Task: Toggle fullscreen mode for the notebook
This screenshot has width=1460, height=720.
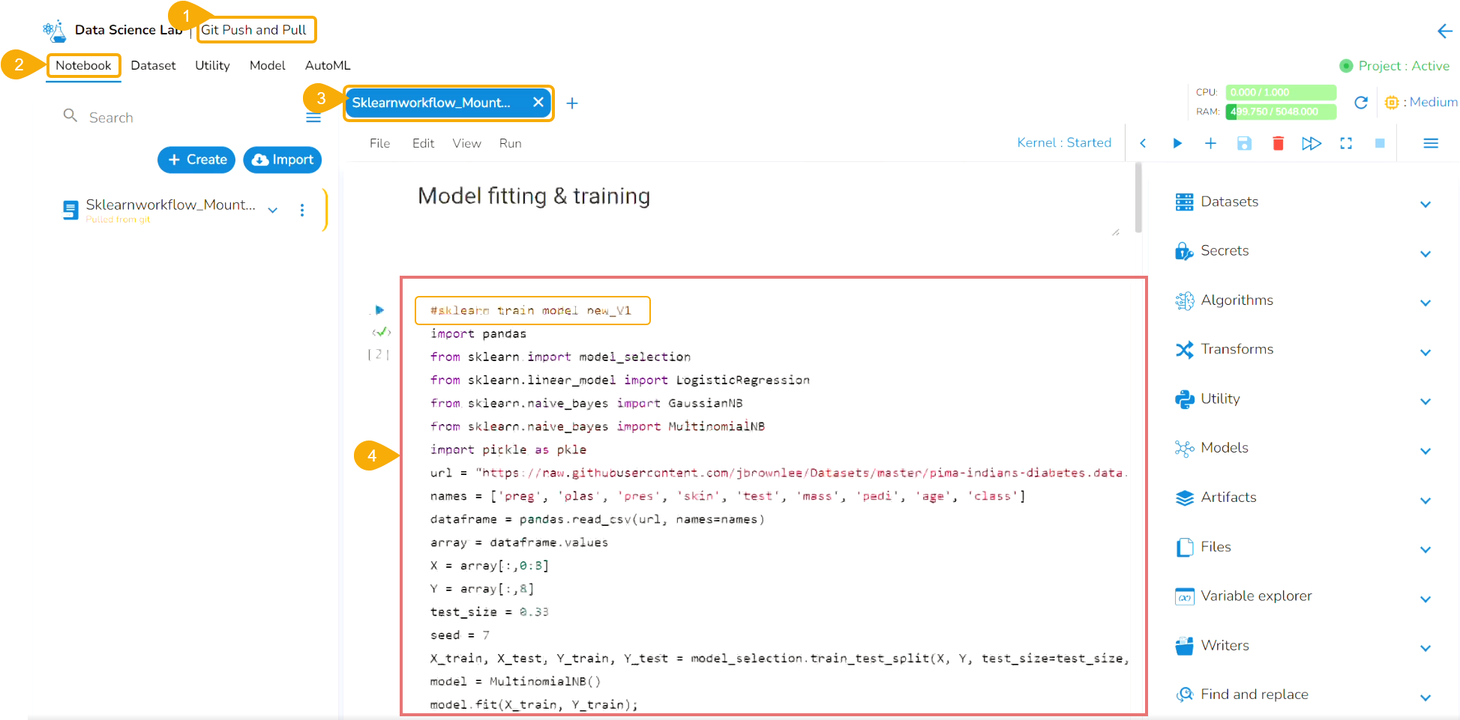Action: [1346, 143]
